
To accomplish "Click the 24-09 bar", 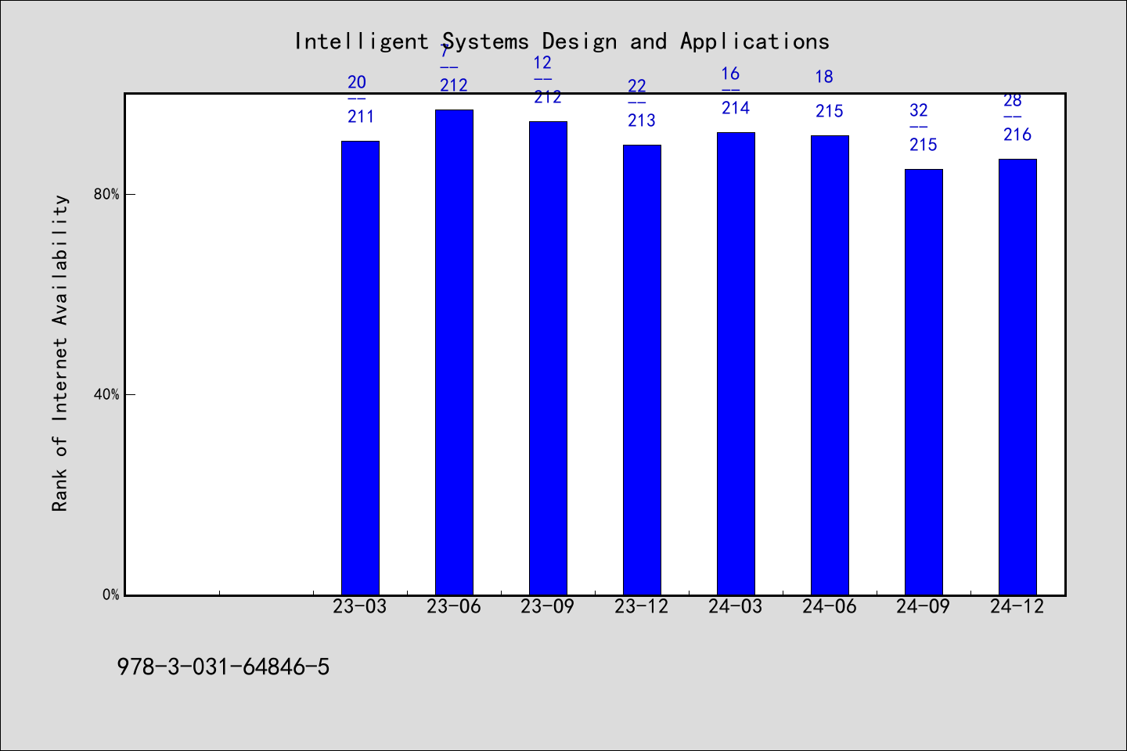I will (x=924, y=382).
